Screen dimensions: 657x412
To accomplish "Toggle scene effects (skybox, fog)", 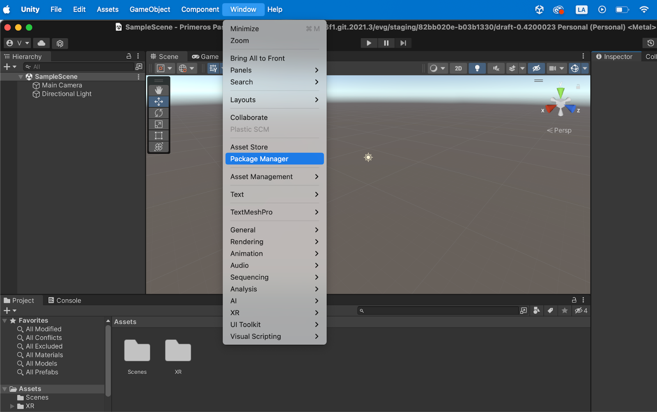I will pos(512,69).
